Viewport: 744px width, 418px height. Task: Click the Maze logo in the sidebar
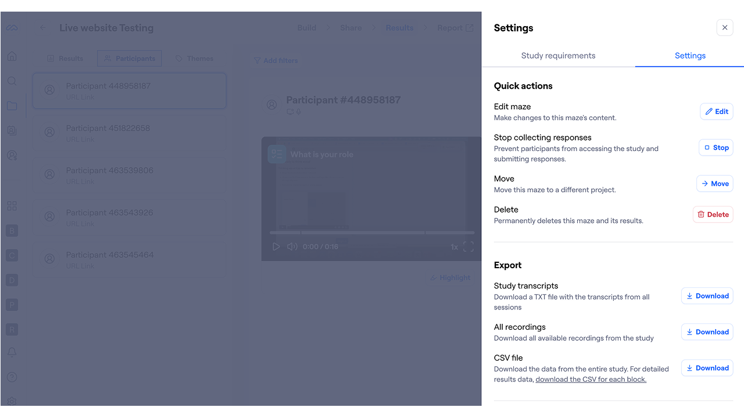(x=12, y=28)
